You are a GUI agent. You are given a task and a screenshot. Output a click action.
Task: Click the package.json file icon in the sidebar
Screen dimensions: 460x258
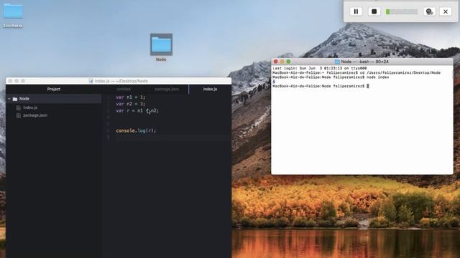coord(19,115)
